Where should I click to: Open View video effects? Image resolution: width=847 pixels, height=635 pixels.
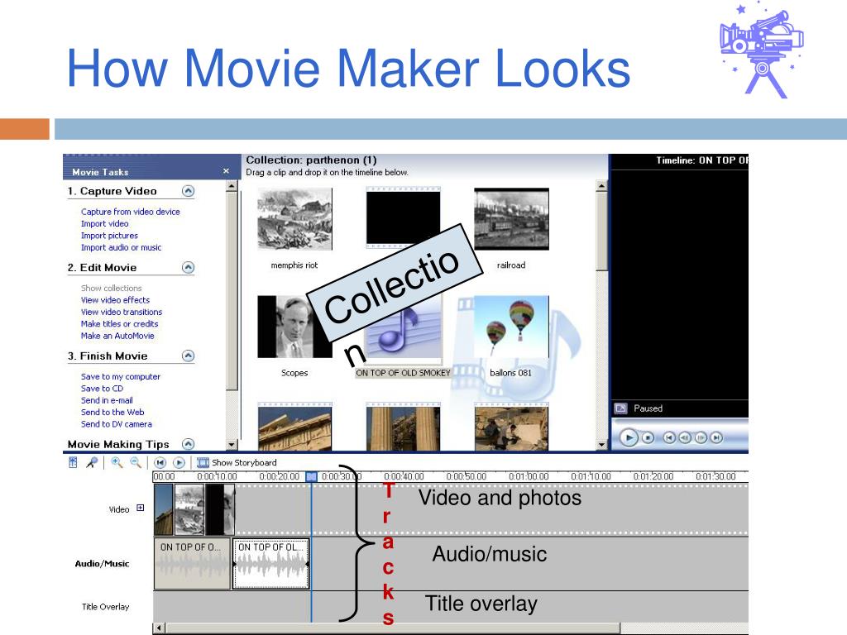(x=115, y=300)
